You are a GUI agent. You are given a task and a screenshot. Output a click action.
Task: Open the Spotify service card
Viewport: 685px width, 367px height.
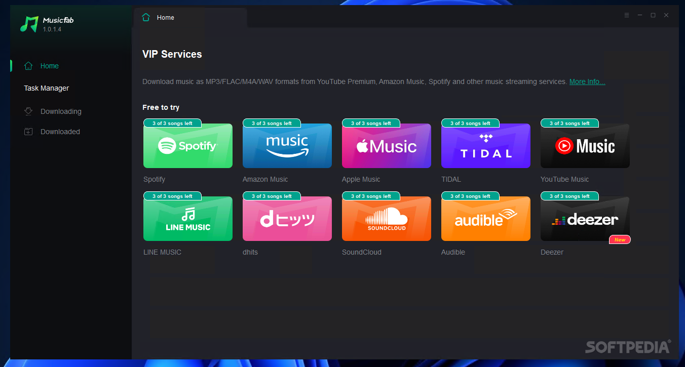pos(188,146)
